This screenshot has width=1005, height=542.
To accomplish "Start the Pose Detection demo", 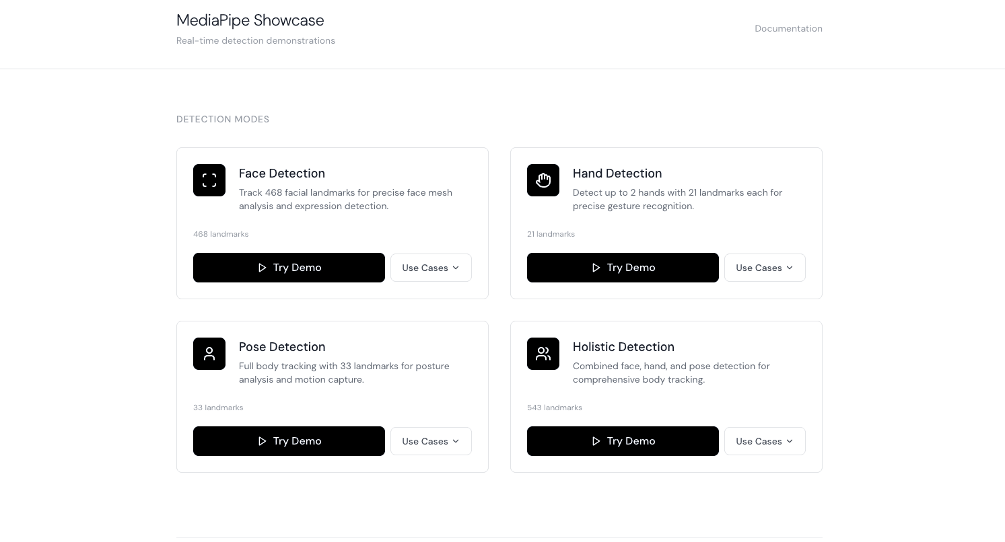I will pyautogui.click(x=289, y=441).
